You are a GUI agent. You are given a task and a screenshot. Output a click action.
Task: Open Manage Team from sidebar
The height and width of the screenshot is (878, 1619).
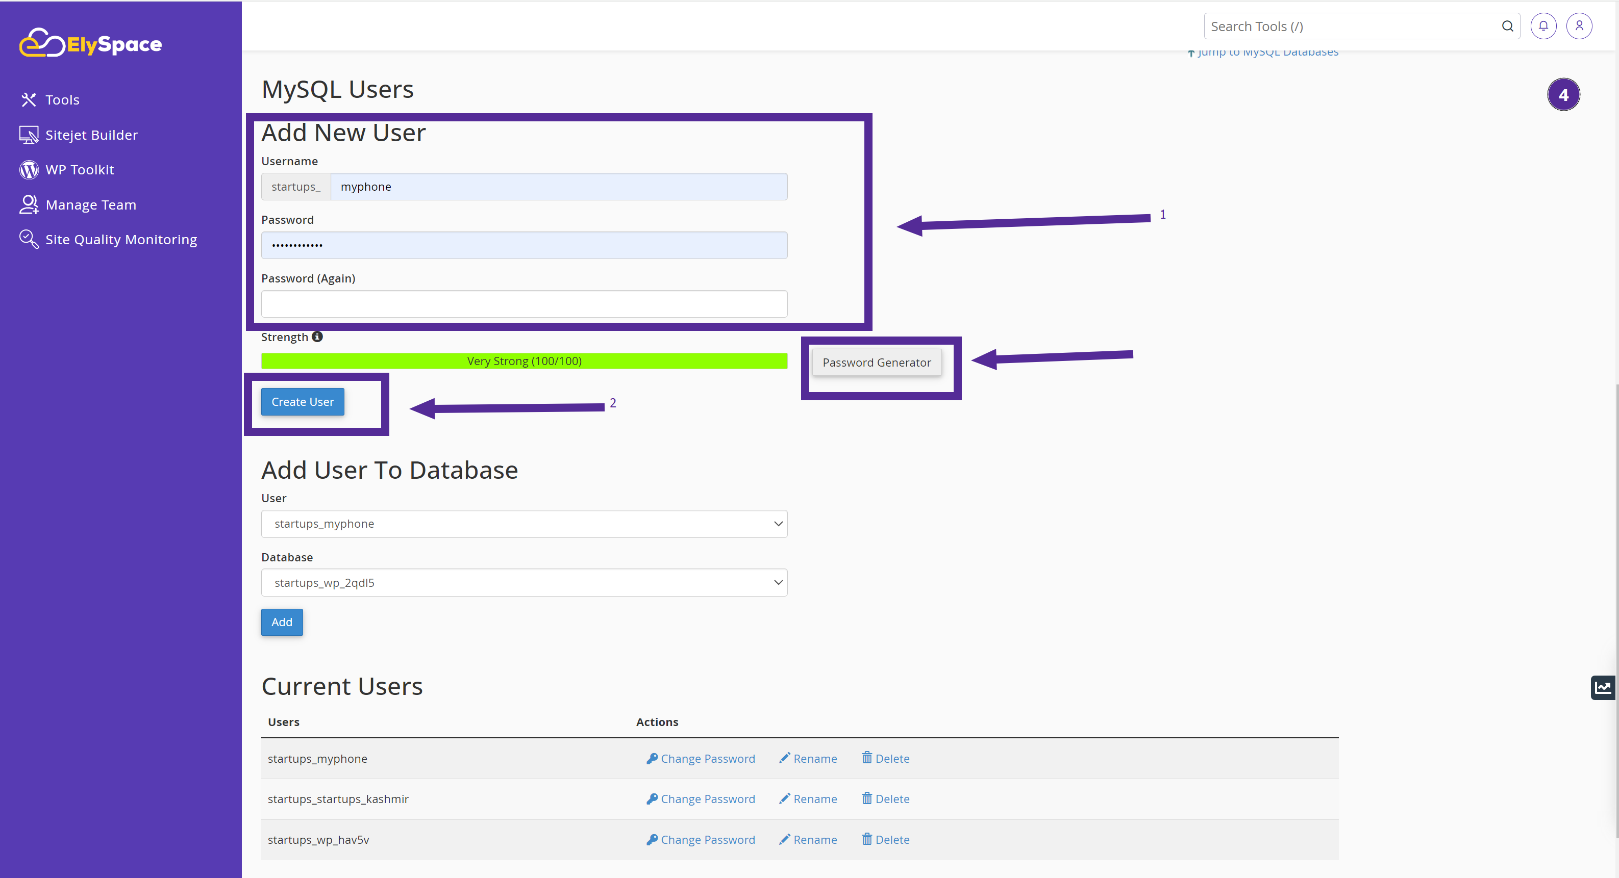tap(90, 203)
